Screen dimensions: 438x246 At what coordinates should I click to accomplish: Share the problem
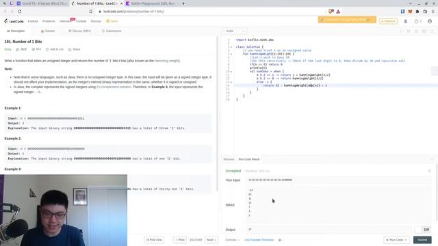pyautogui.click(x=75, y=49)
